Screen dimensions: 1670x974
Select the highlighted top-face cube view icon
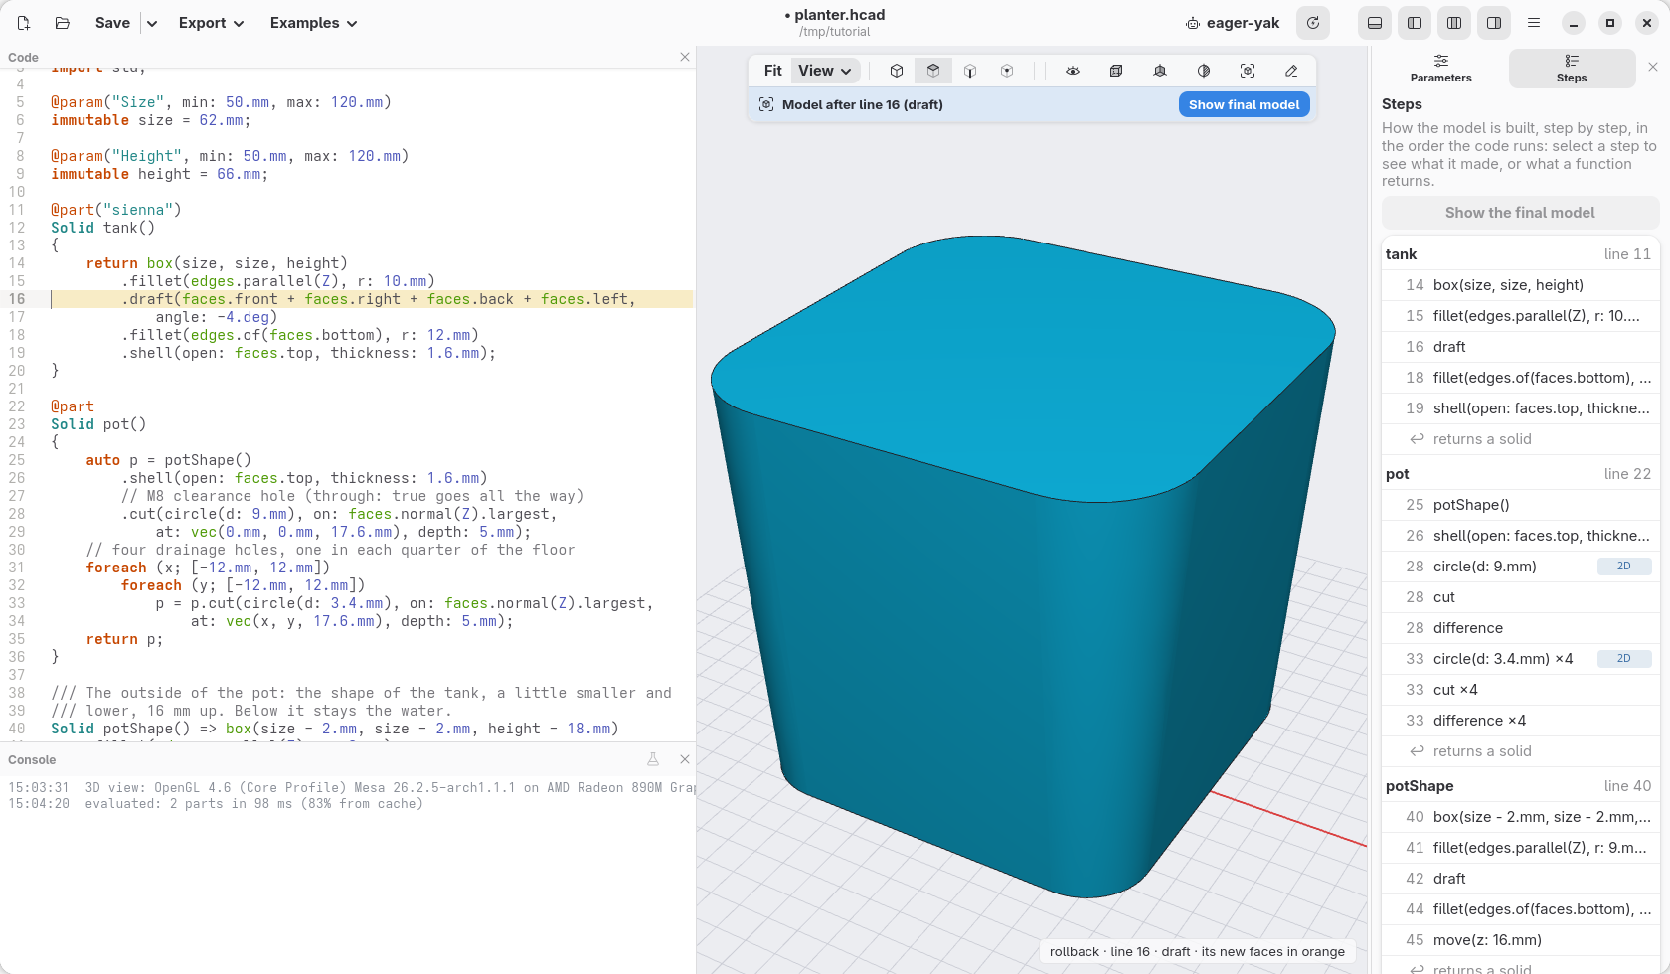point(933,71)
